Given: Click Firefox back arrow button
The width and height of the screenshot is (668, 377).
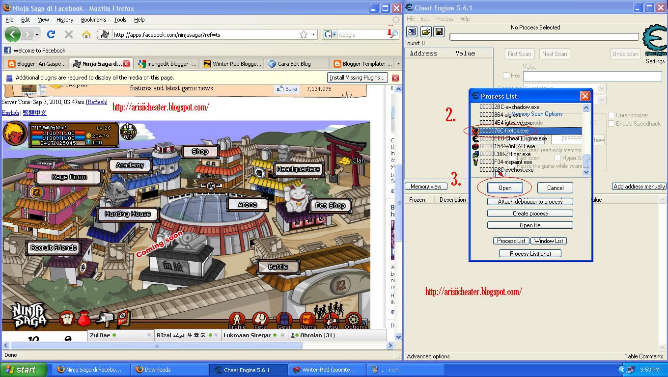Looking at the screenshot, I should 13,34.
